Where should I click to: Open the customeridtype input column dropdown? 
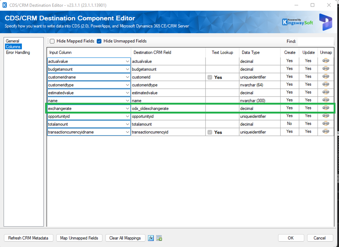127,85
